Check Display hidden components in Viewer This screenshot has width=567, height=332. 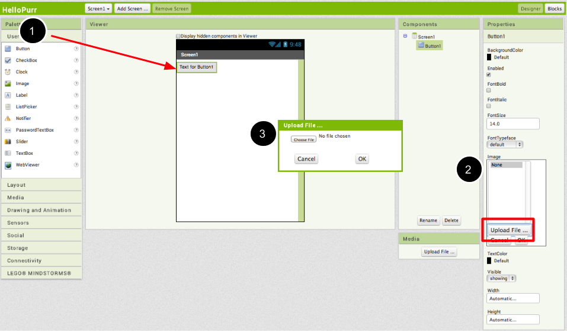[x=178, y=36]
